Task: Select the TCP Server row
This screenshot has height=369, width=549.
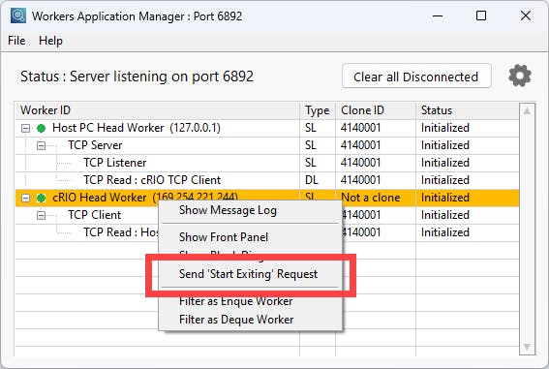Action: 267,145
